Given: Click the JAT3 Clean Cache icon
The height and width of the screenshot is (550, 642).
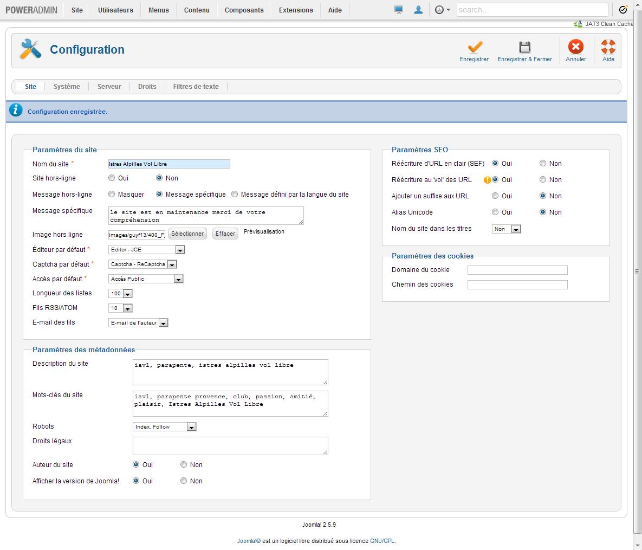Looking at the screenshot, I should click(x=578, y=24).
